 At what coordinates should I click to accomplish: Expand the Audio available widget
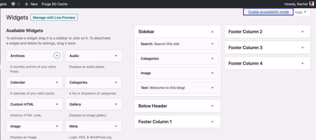tap(116, 56)
